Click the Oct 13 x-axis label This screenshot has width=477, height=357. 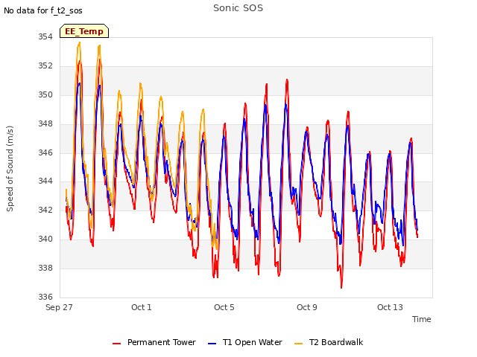390,307
